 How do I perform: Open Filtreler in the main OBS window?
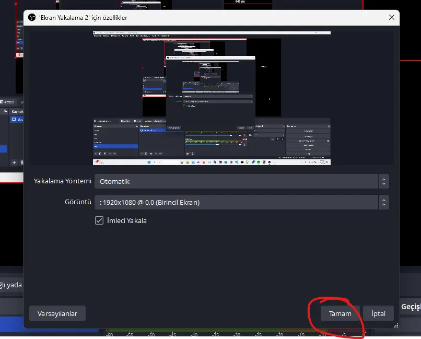pyautogui.click(x=7, y=102)
